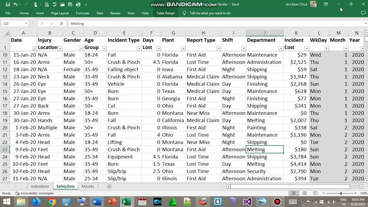
Task: Open Firefox from taskbar
Action: 36,202
